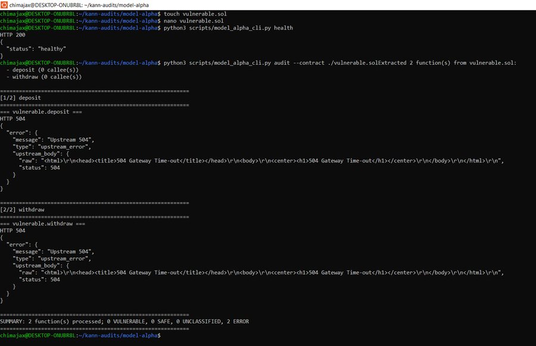Click the 'HTTP 200' response line
Screen dimensions: 536x346
13,35
